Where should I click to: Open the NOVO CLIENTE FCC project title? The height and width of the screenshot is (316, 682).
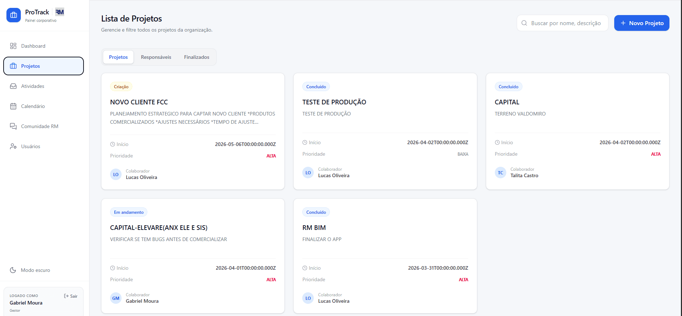pos(139,102)
